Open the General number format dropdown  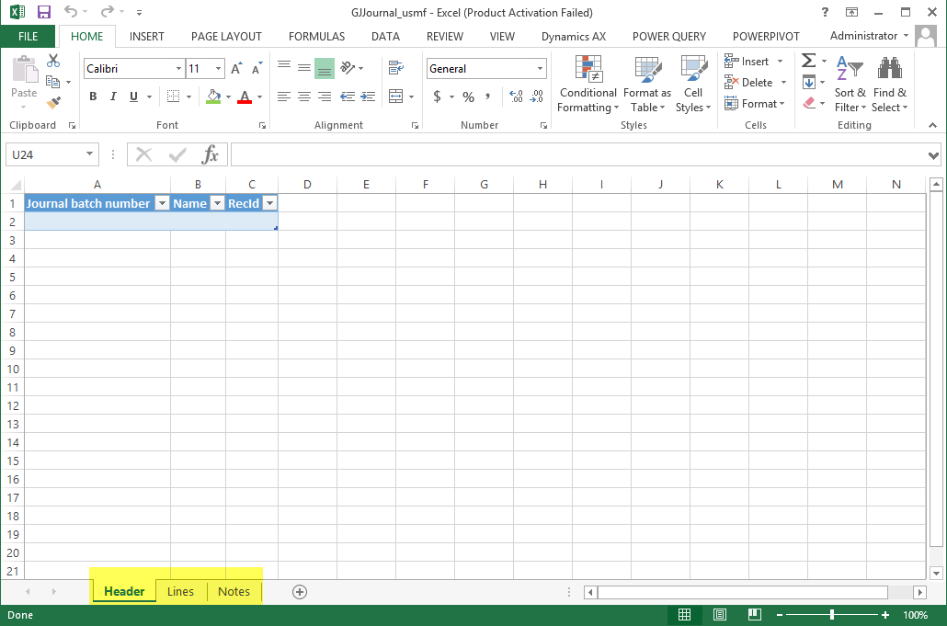pyautogui.click(x=540, y=69)
